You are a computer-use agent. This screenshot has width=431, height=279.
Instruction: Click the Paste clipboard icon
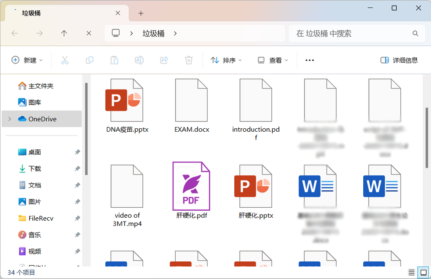[x=114, y=60]
